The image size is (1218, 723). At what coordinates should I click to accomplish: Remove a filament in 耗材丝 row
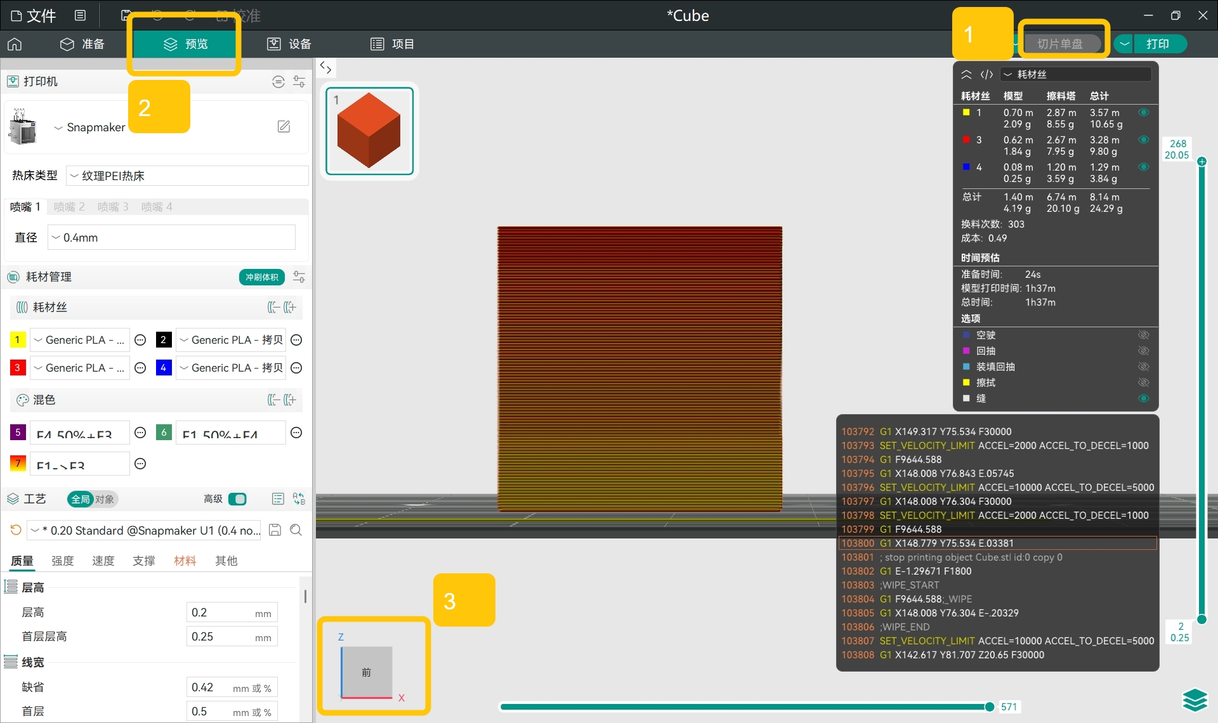tap(273, 308)
